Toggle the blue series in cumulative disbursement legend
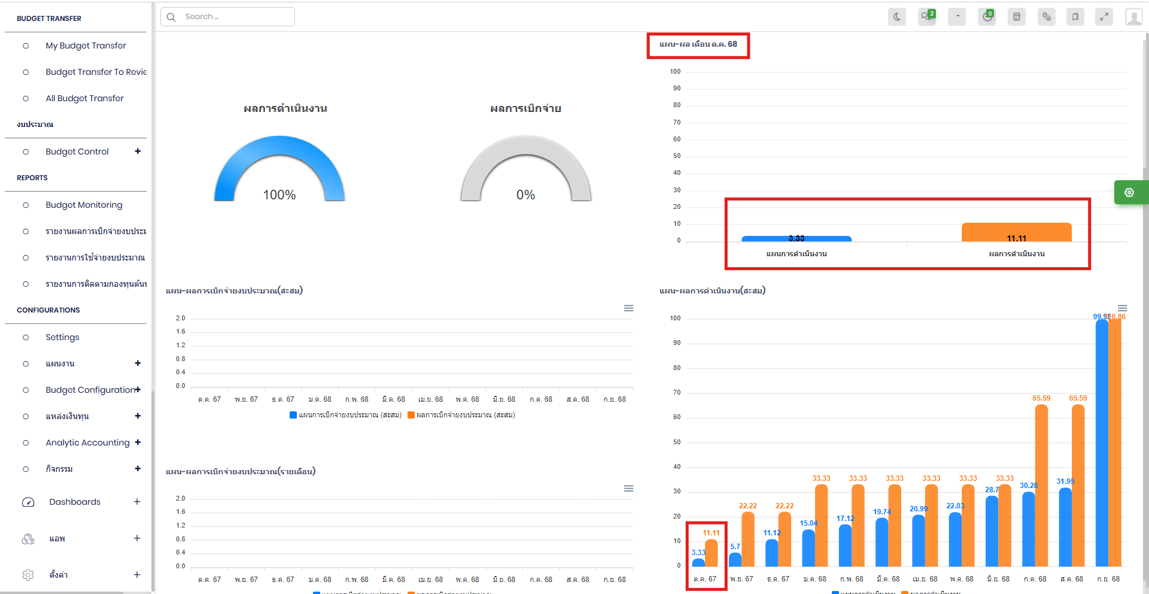Screen dimensions: 1149x594 tap(346, 415)
